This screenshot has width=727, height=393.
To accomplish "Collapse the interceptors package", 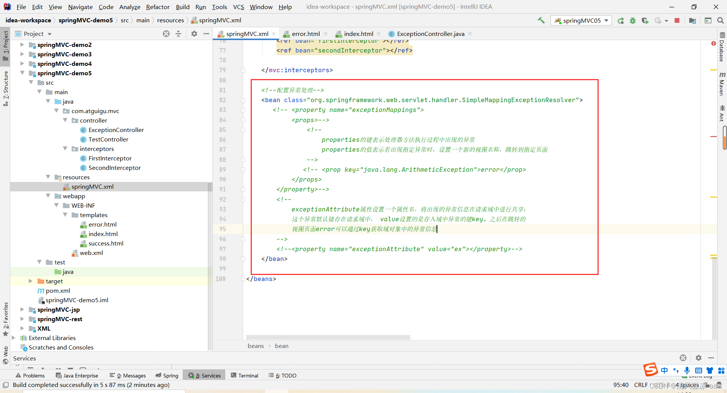I will tap(65, 149).
